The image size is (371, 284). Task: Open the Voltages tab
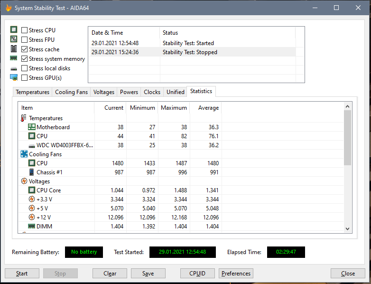click(103, 92)
